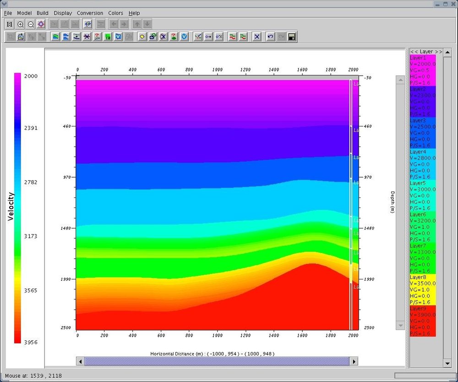Select the point-insert o→ tool
458x382 pixels.
[209, 37]
